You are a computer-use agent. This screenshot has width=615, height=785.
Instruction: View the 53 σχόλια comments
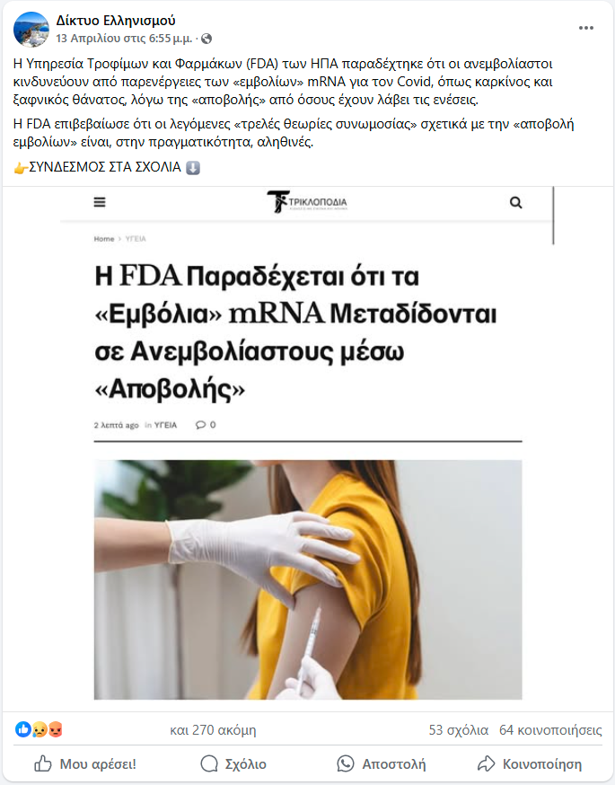(459, 730)
